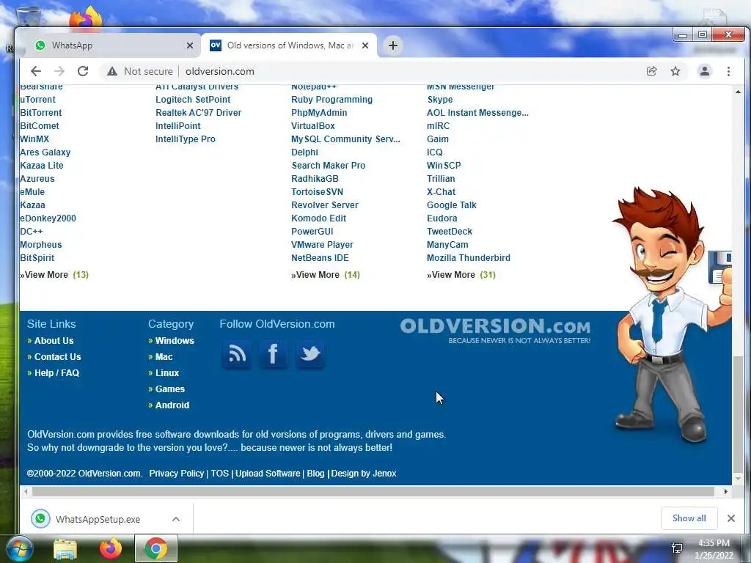Click the horizontal scrollbar thumb

click(x=373, y=492)
